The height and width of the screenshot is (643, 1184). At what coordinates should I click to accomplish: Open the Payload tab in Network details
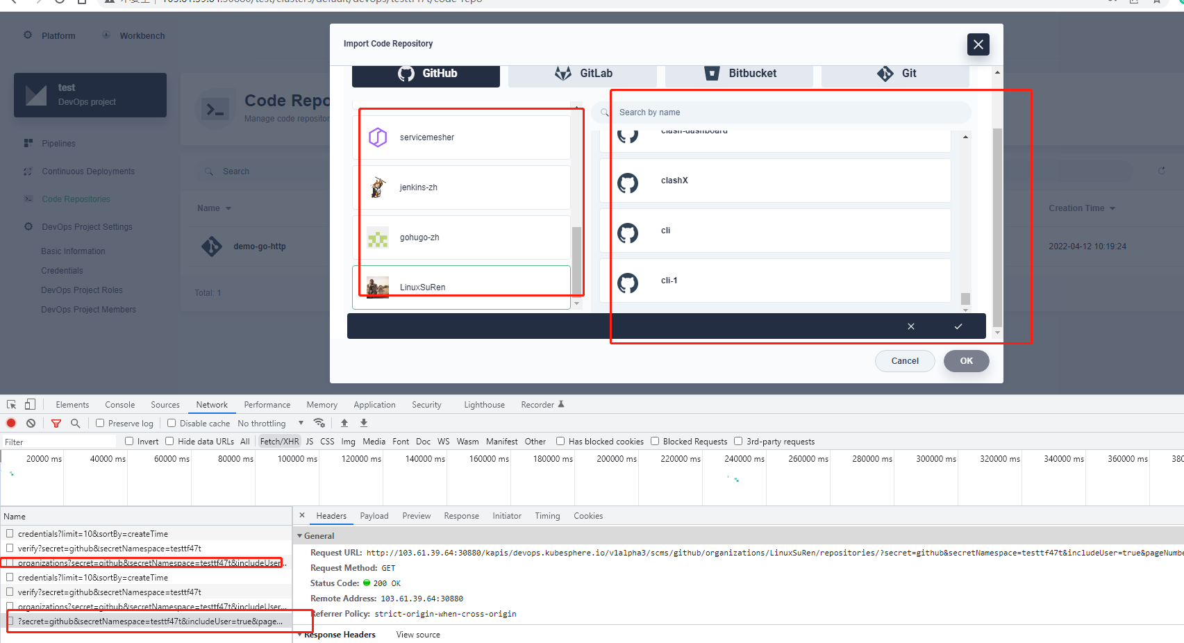pyautogui.click(x=374, y=515)
